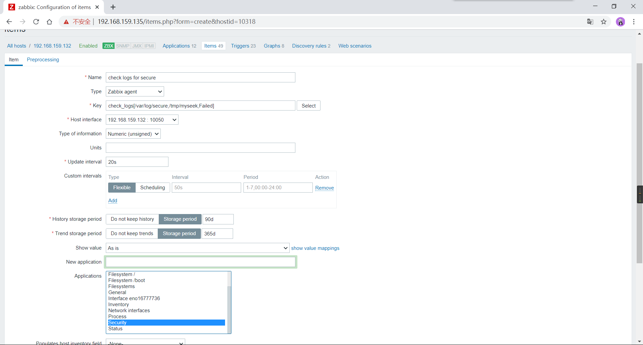Click the JMX availability badge
The image size is (643, 345).
(x=137, y=46)
